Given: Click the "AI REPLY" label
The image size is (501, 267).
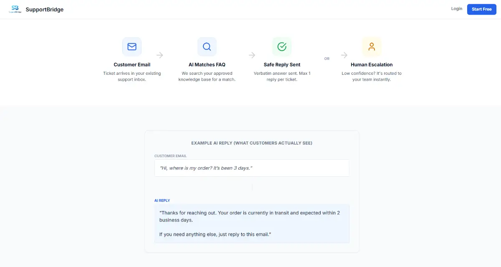Looking at the screenshot, I should coord(162,201).
